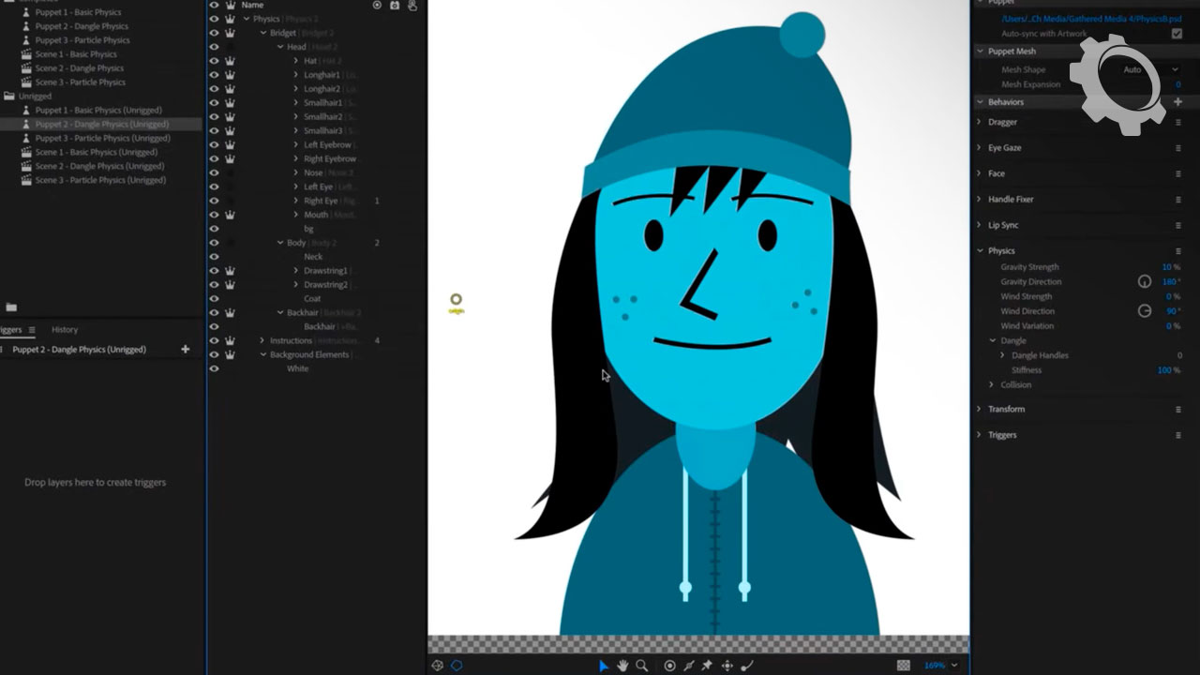The height and width of the screenshot is (675, 1200).
Task: Select the Pin fixed-handle tool
Action: coord(707,666)
